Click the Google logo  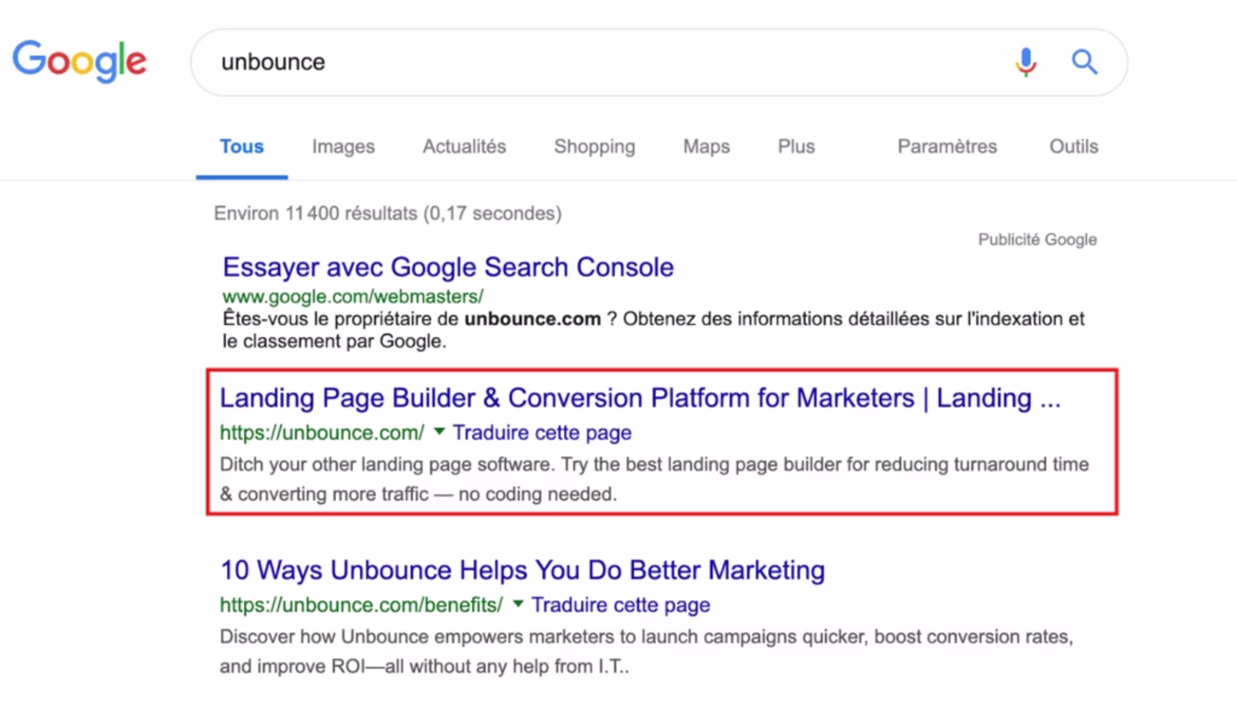(80, 61)
